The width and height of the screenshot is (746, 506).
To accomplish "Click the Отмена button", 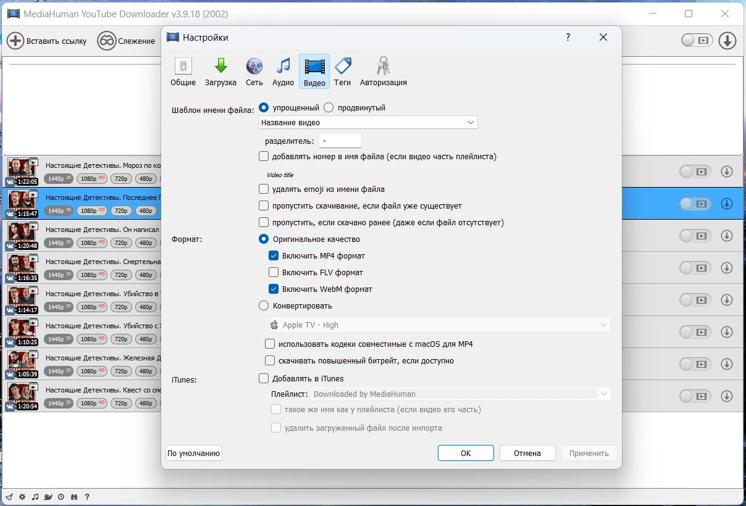I will [527, 453].
